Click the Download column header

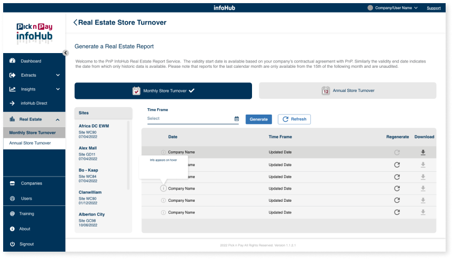pos(424,137)
